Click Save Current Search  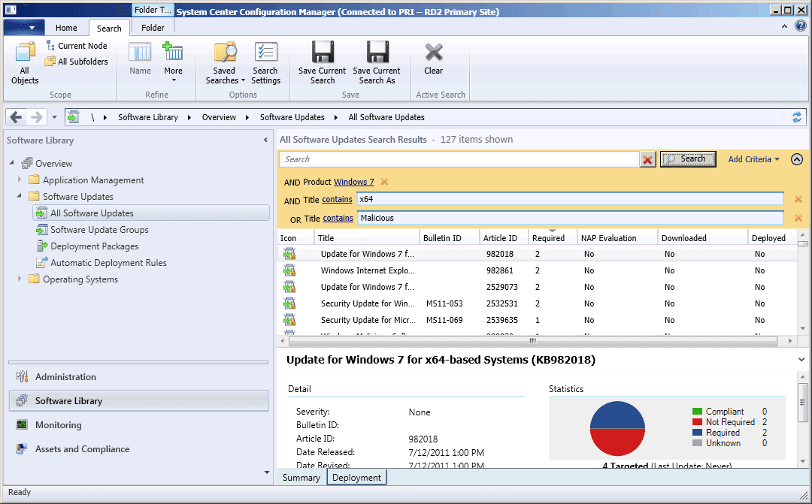(x=322, y=63)
